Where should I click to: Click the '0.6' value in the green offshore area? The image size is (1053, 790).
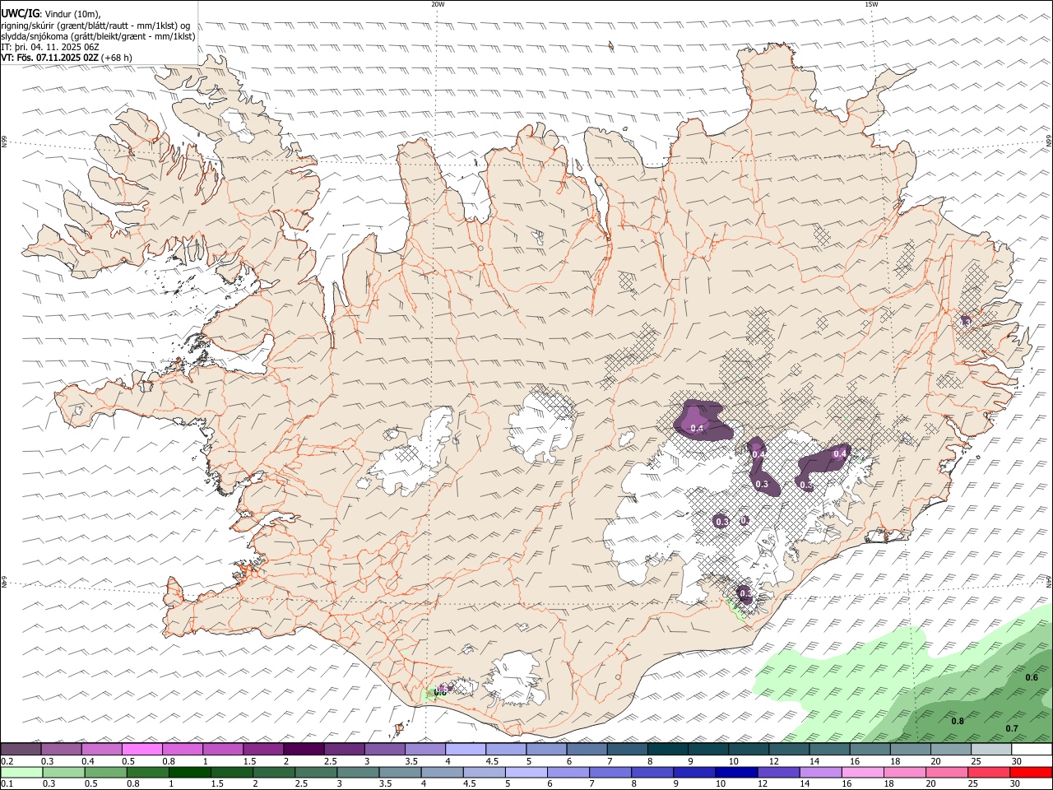(x=1032, y=677)
